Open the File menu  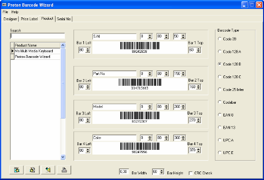click(5, 12)
